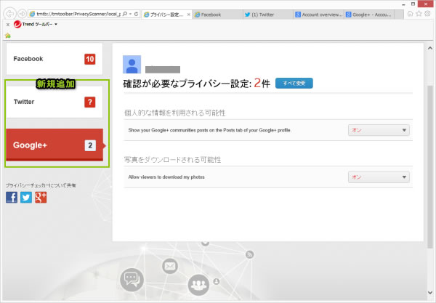436x303 pixels.
Task: Click text Allow viewers to download my photos
Action: tap(166, 177)
